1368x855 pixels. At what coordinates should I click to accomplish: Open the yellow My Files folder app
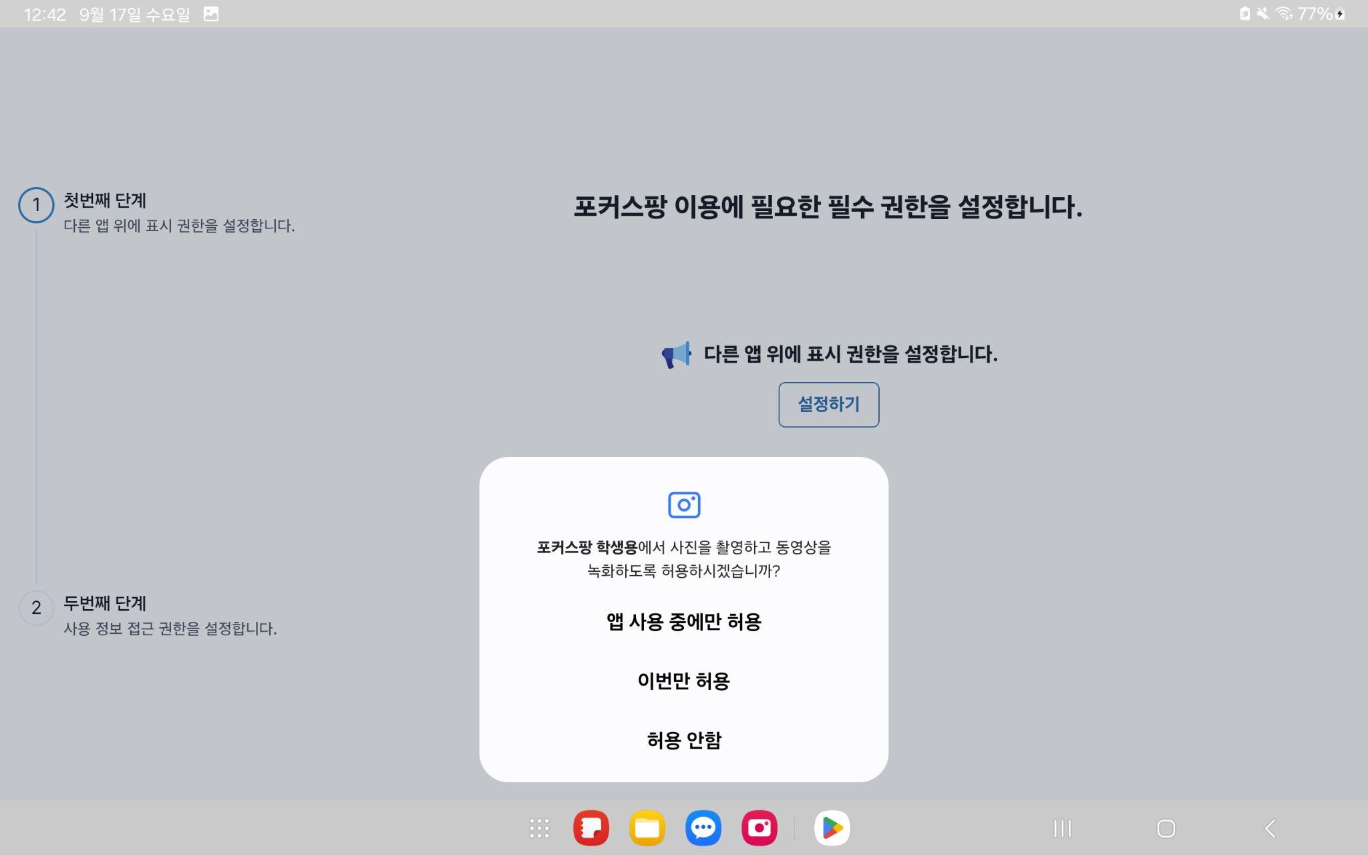click(647, 828)
